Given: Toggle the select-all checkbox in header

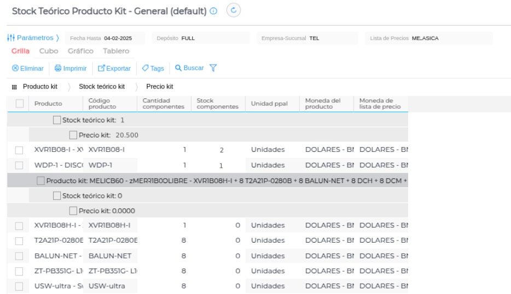Looking at the screenshot, I should coord(20,103).
